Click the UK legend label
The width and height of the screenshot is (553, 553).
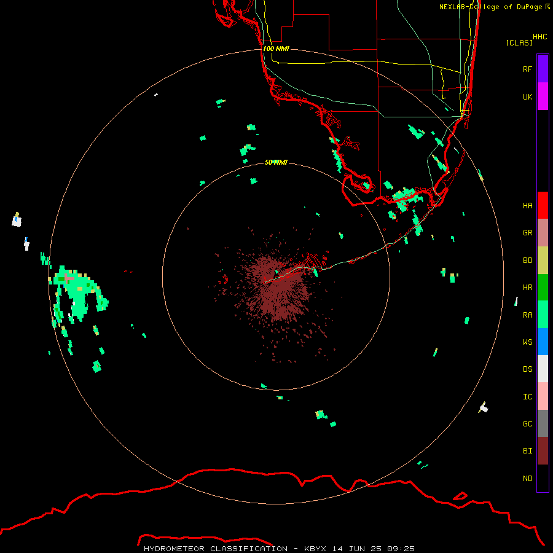point(527,96)
